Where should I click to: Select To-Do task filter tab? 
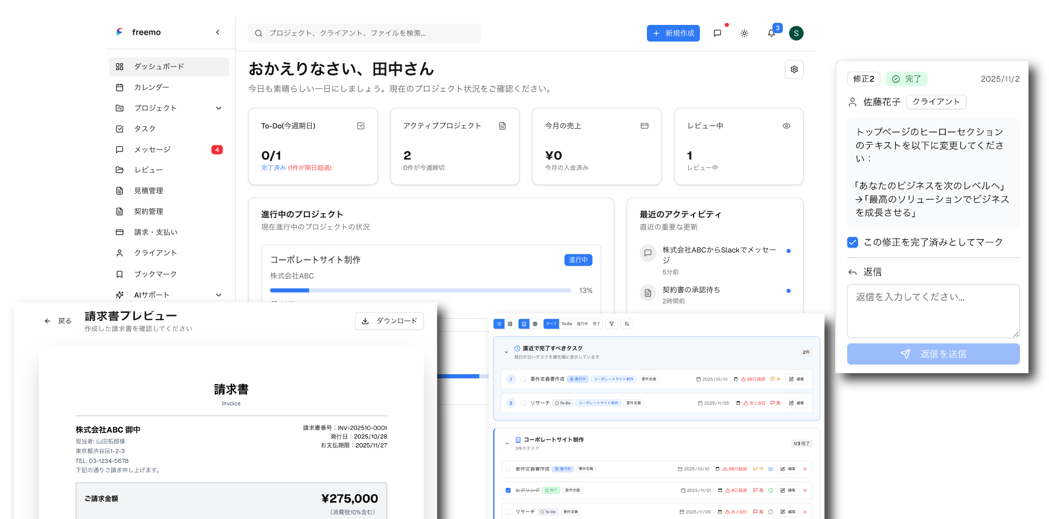click(x=567, y=324)
